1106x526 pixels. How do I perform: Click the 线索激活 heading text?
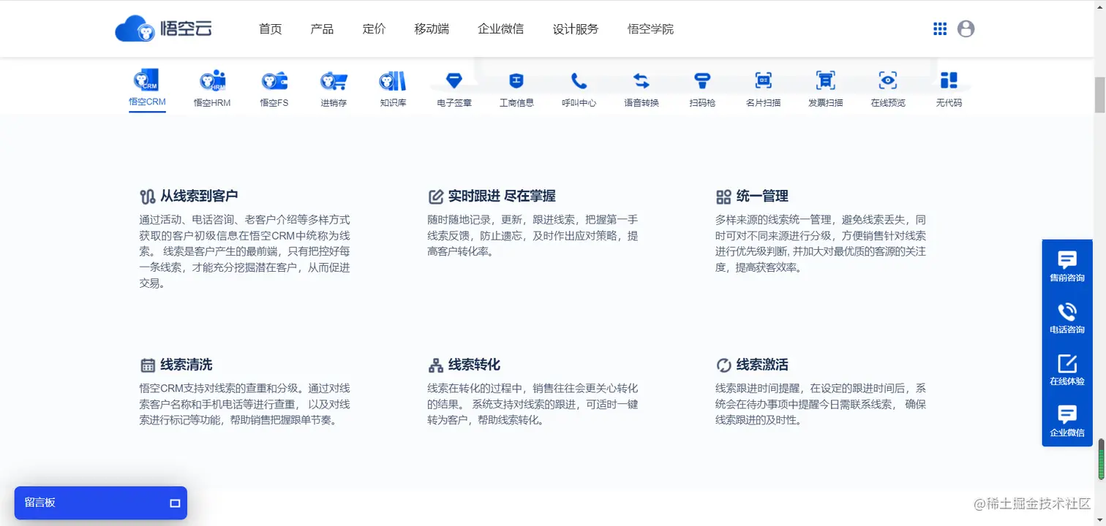pos(762,365)
